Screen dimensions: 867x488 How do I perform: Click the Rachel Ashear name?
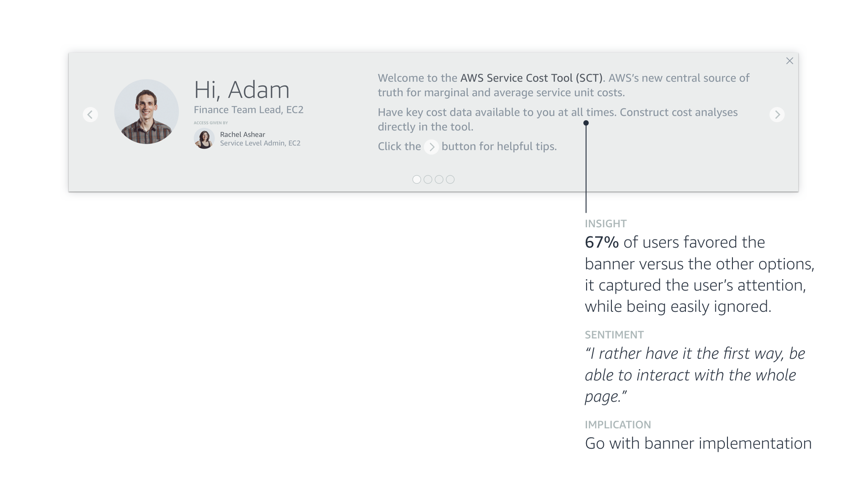(x=242, y=134)
